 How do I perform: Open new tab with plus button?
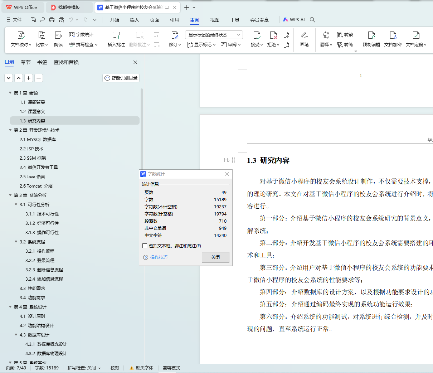point(186,7)
